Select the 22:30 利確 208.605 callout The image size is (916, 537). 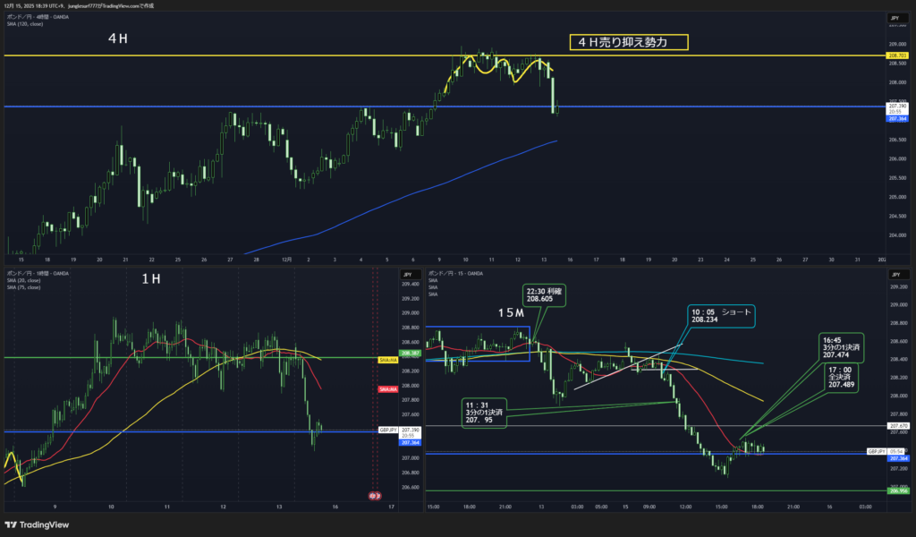click(546, 295)
